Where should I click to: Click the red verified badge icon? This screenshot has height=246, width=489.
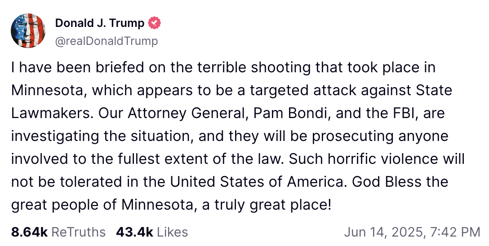click(154, 23)
